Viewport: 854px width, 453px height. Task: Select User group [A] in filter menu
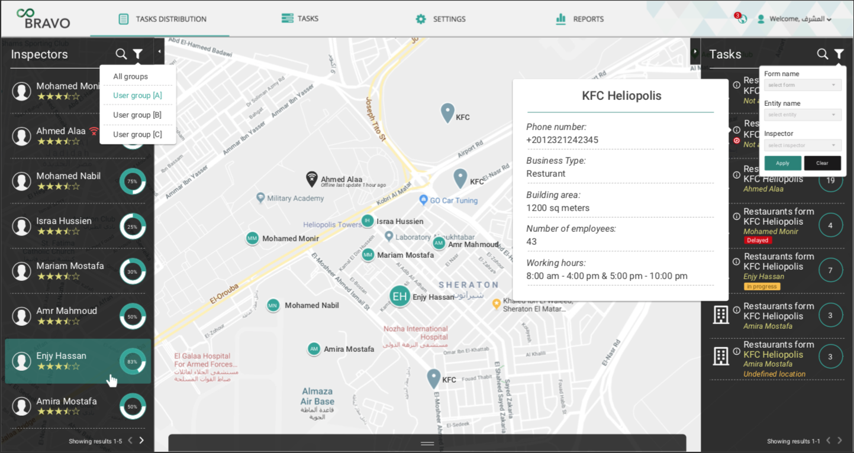(138, 95)
